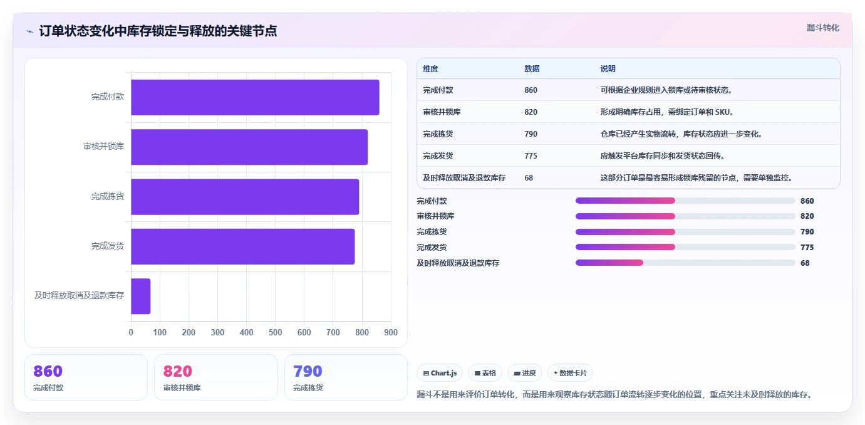Click the 860 value in the table

coord(531,90)
